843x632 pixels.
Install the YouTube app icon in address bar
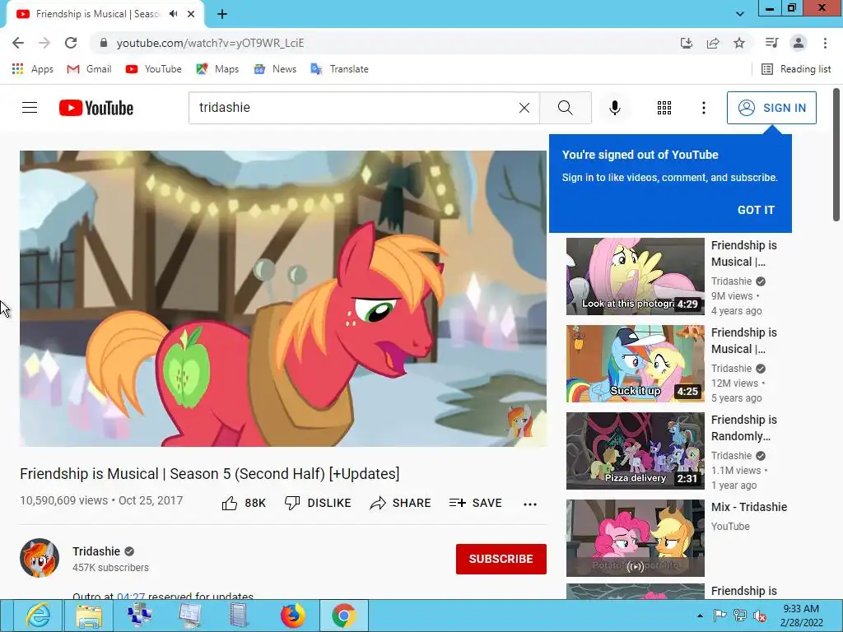[x=686, y=43]
